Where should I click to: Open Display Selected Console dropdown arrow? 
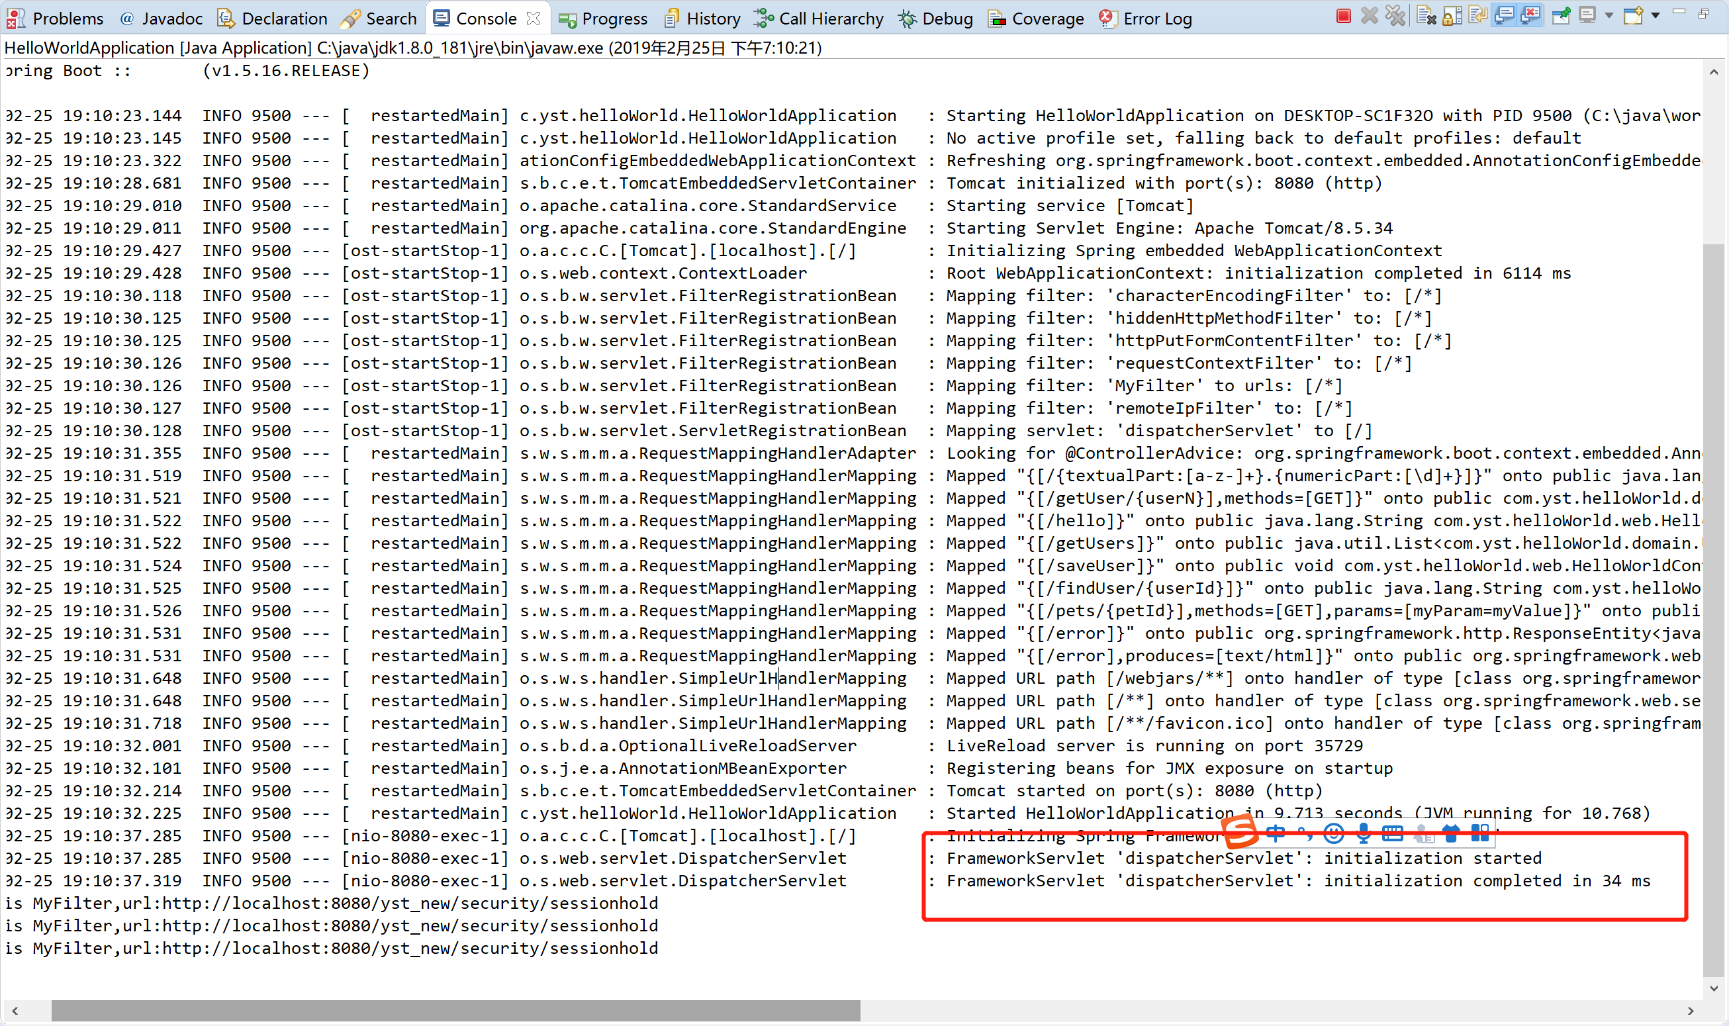coord(1609,16)
